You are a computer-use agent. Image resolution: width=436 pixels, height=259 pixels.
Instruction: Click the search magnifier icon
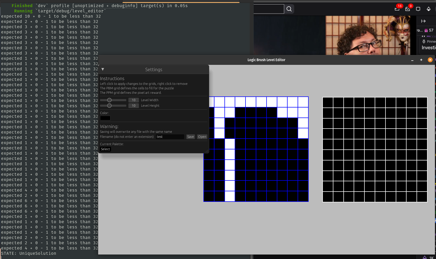[289, 9]
